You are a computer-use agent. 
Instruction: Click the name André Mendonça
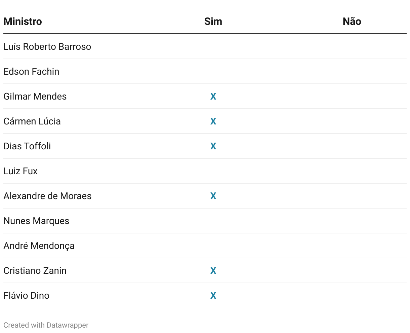coord(39,246)
